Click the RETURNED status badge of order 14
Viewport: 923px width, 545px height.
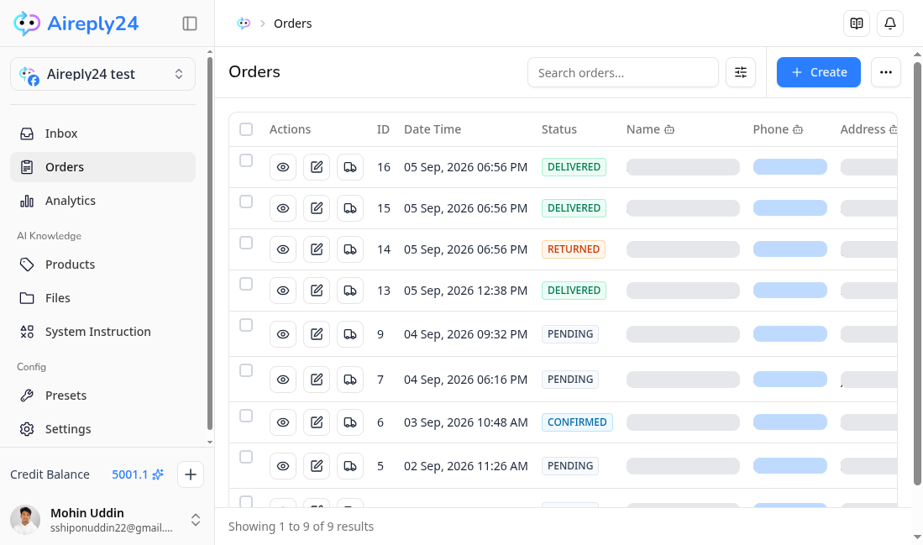click(x=574, y=249)
